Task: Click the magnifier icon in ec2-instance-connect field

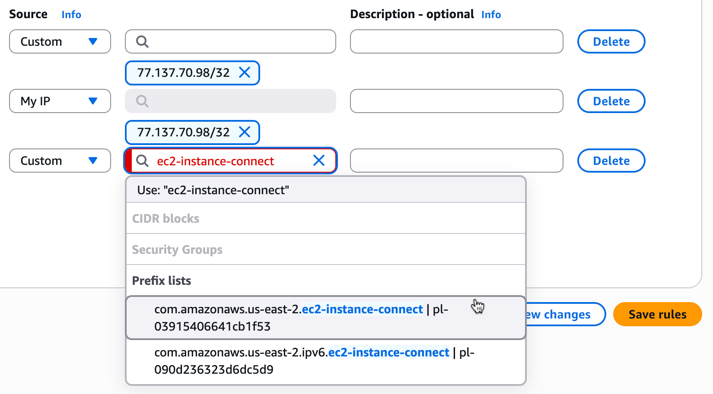Action: (142, 161)
